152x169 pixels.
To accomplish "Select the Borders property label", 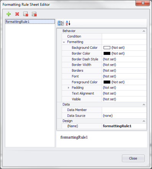I will point(77,71).
